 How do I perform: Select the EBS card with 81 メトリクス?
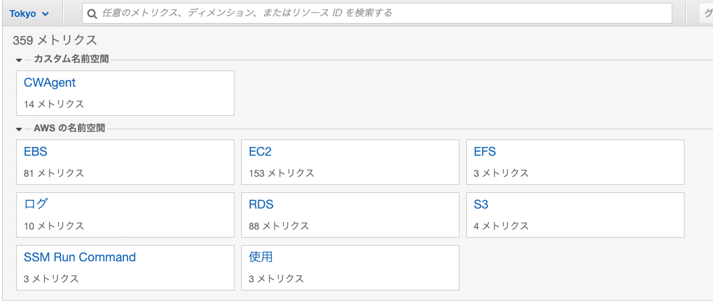(125, 162)
